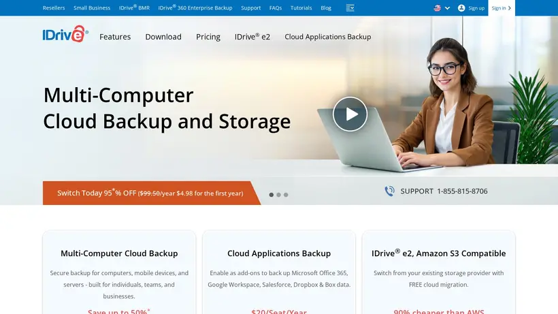Open the Sign up link
This screenshot has width=558, height=314.
click(x=476, y=7)
